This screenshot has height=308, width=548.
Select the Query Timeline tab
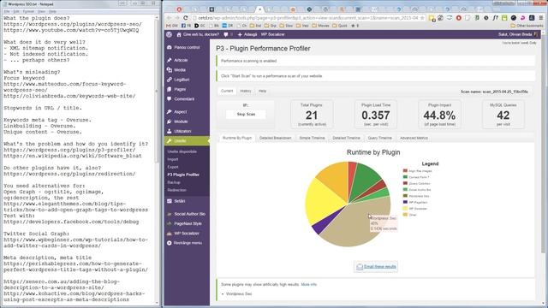click(x=380, y=138)
